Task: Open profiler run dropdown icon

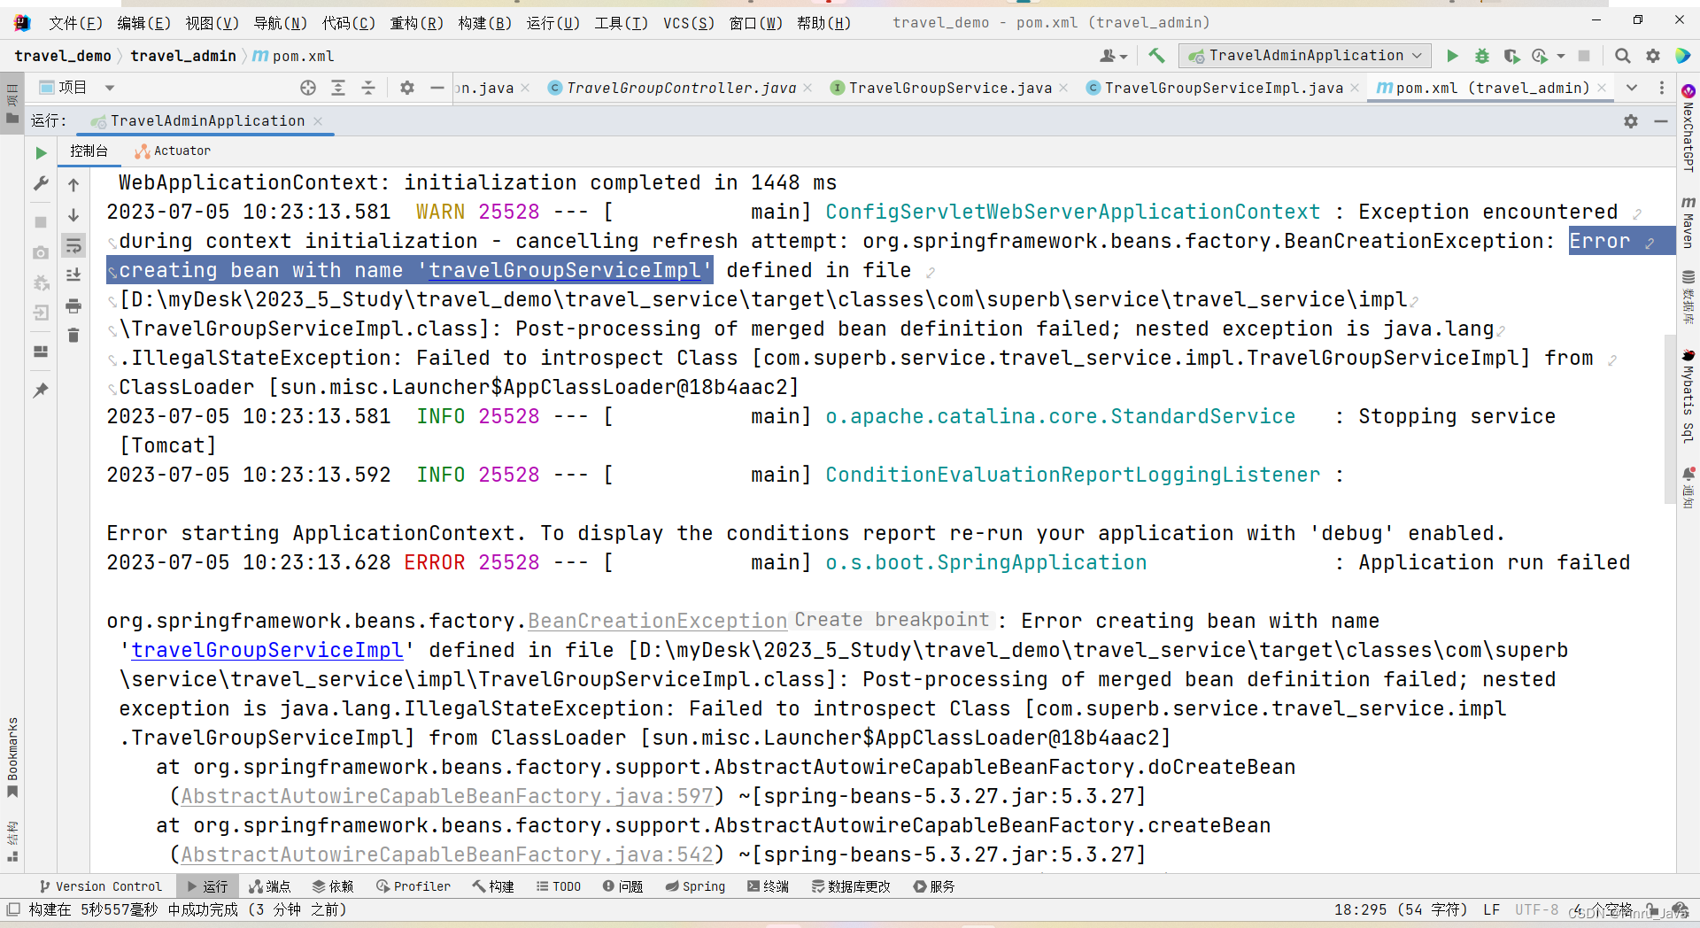Action: click(1560, 56)
